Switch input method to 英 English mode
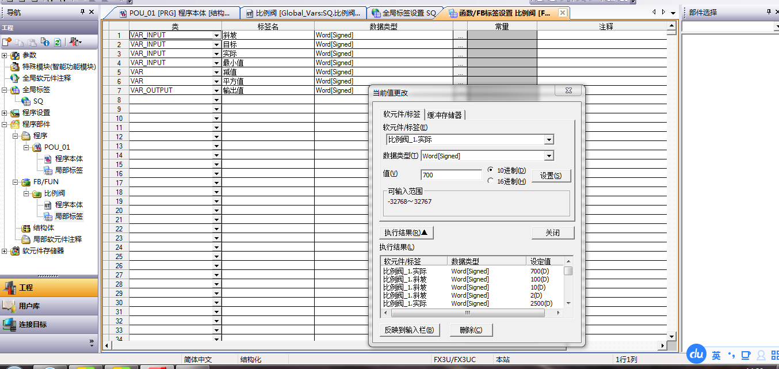Screen dimensions: 779x369 pyautogui.click(x=716, y=355)
